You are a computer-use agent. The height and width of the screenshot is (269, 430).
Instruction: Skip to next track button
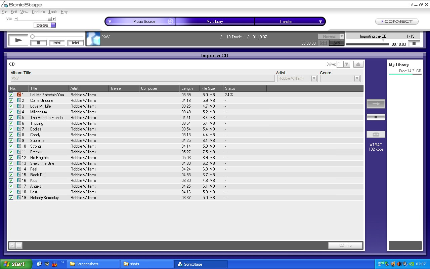coord(75,43)
